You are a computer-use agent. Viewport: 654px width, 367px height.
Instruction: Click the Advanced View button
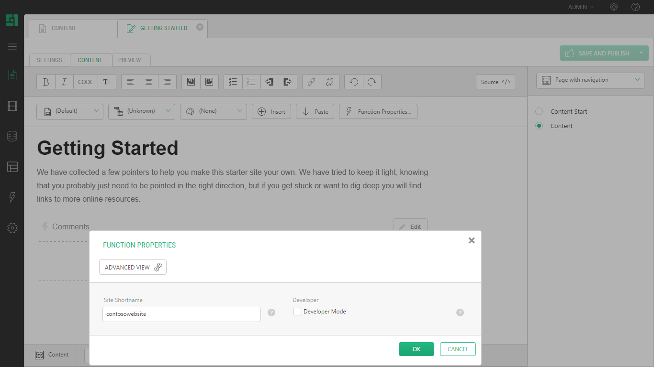coord(133,267)
